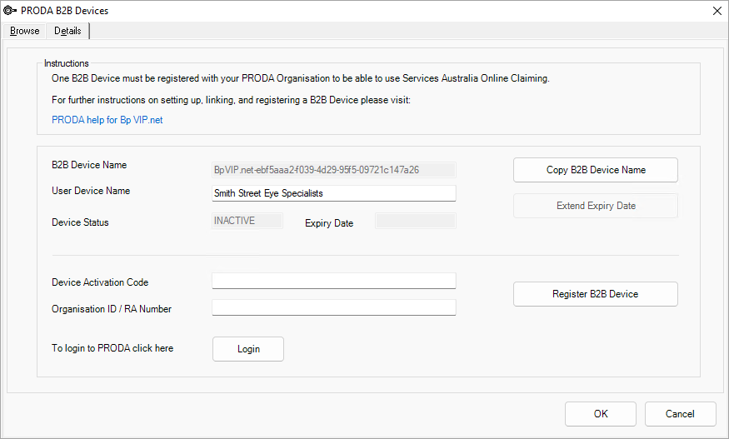Confirm the dialog with OK
This screenshot has width=729, height=439.
tap(601, 414)
